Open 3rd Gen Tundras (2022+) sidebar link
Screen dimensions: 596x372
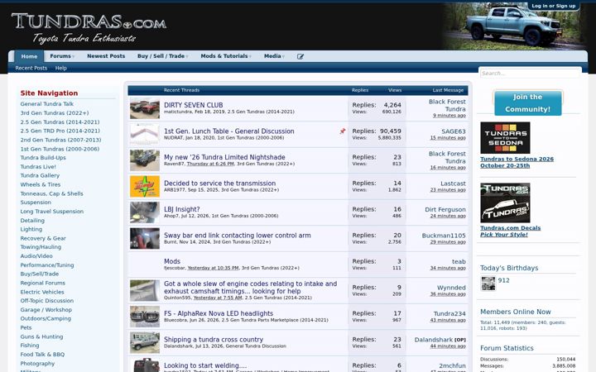point(55,112)
